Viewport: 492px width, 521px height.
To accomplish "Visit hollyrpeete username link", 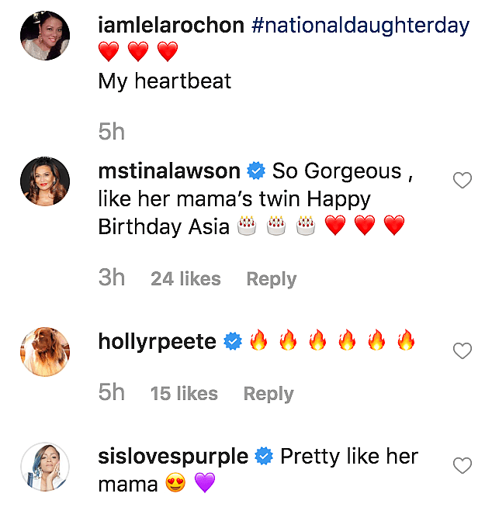I will tap(158, 341).
